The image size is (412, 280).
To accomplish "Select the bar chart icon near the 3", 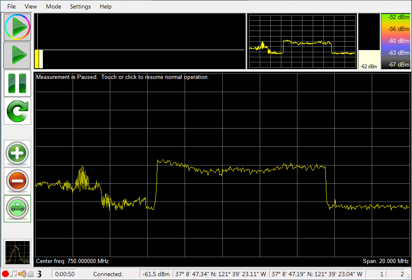I will point(30,274).
